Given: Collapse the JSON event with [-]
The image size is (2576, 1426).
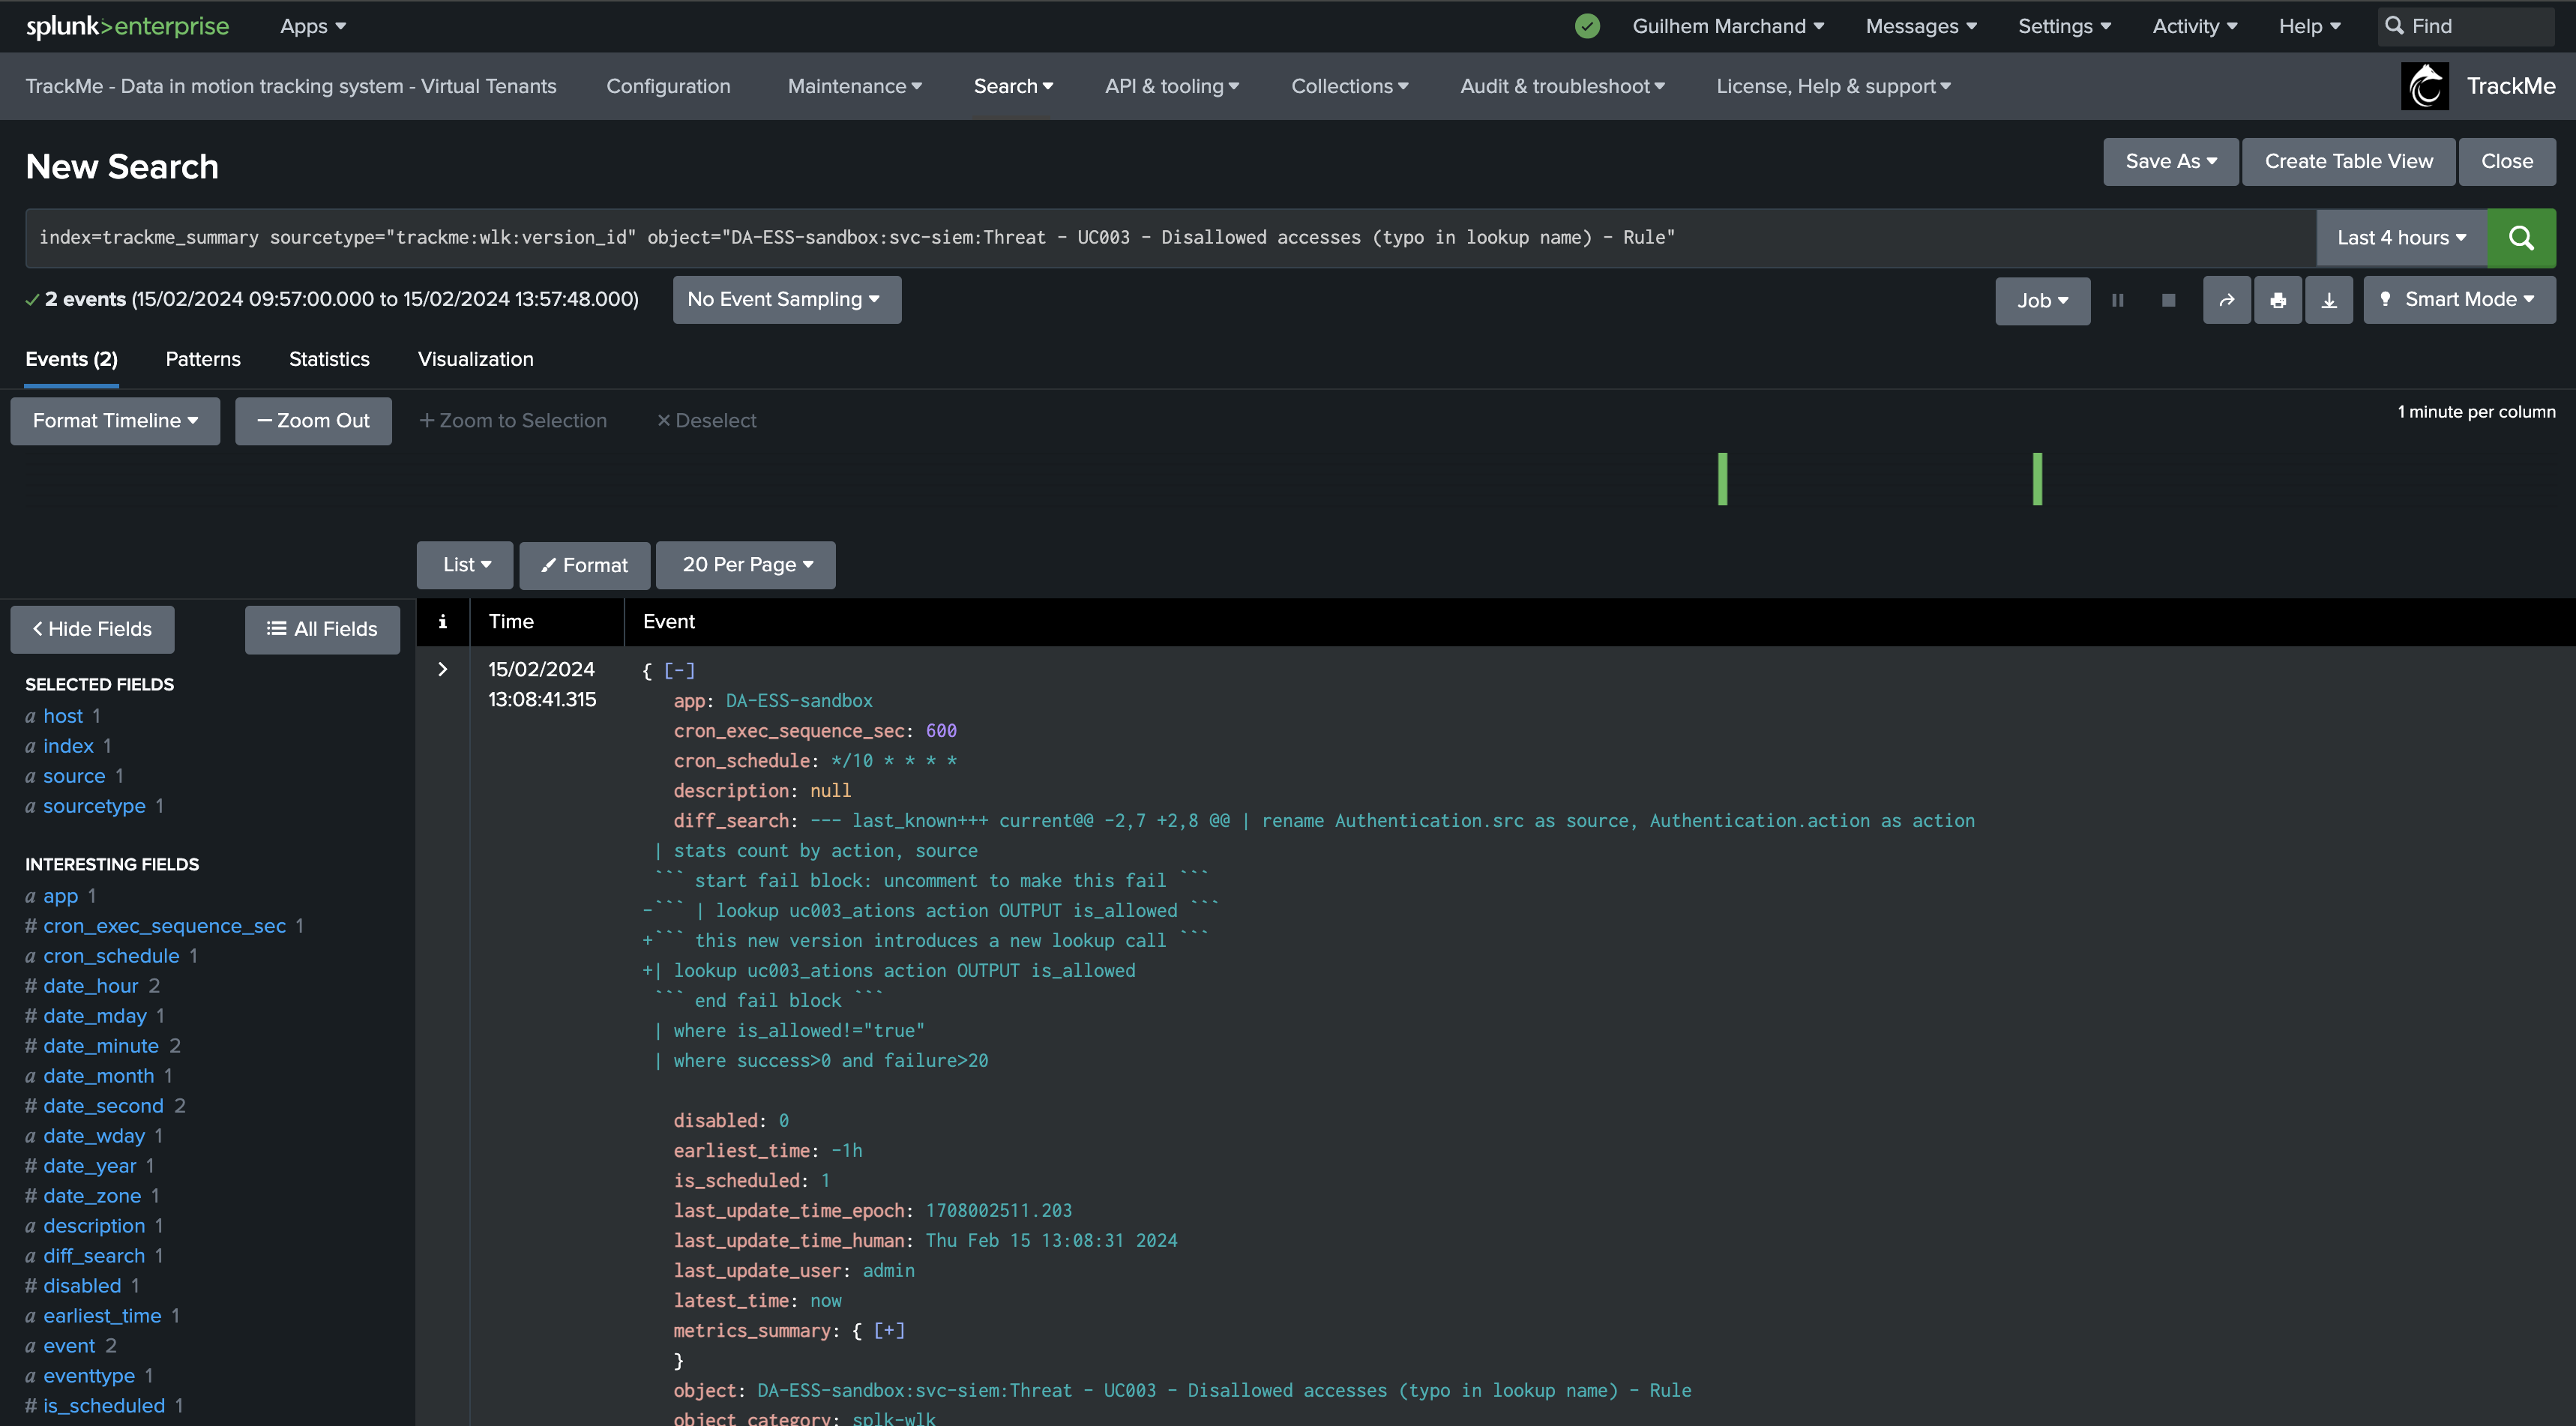Looking at the screenshot, I should pos(679,671).
